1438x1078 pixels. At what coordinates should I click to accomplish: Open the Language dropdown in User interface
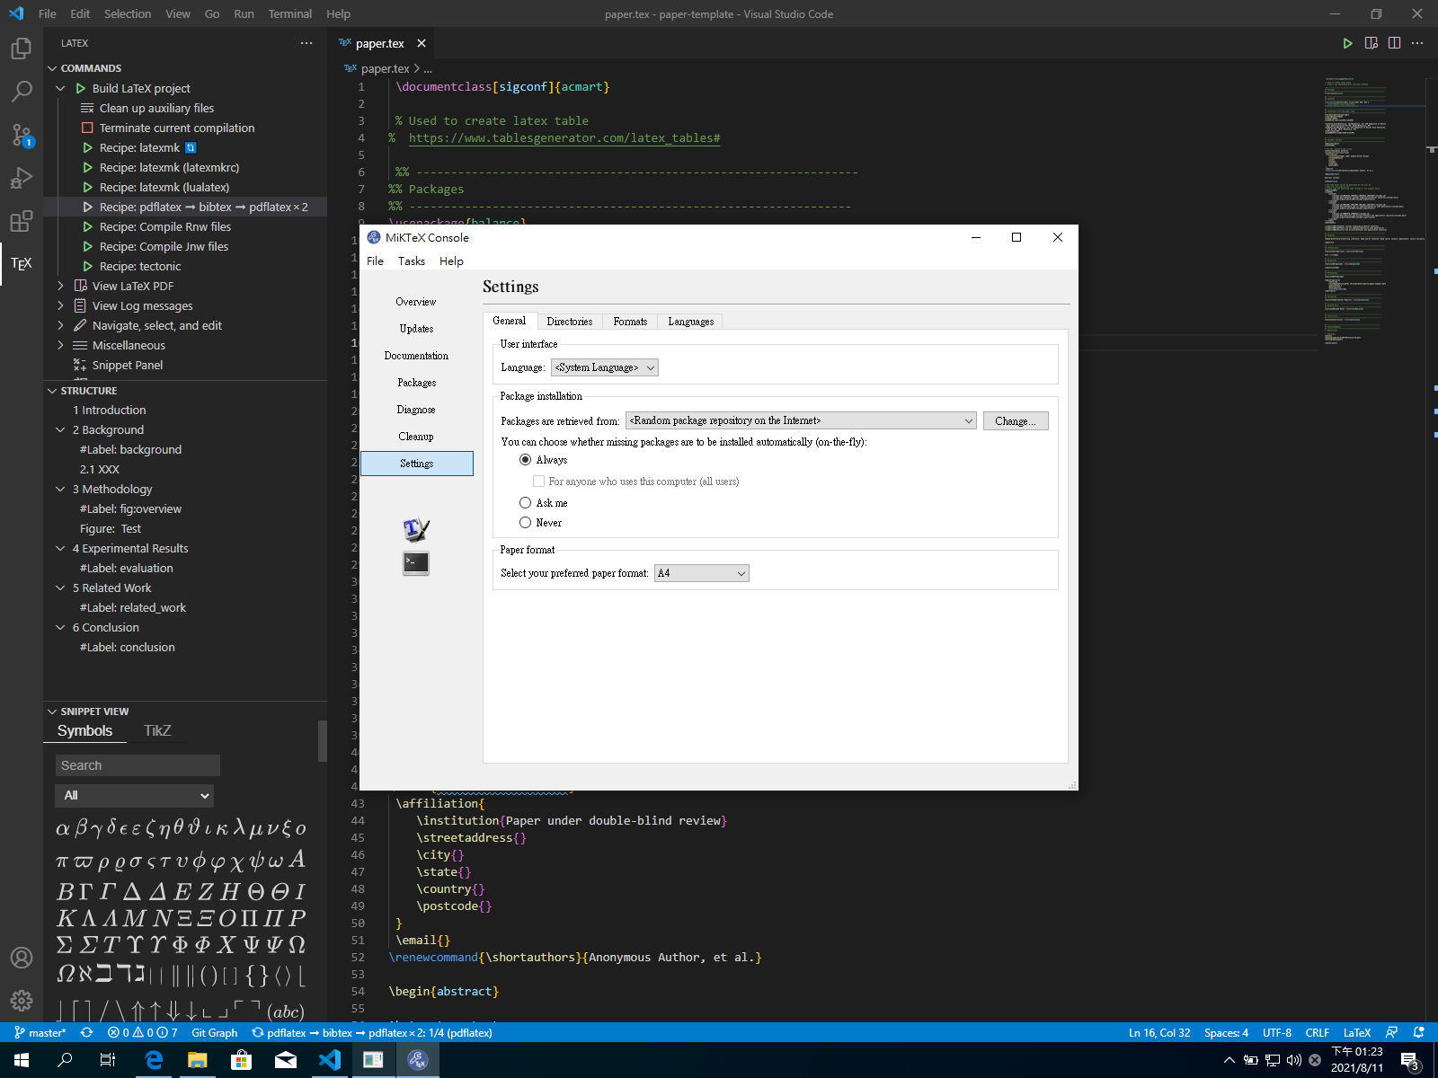pos(604,367)
